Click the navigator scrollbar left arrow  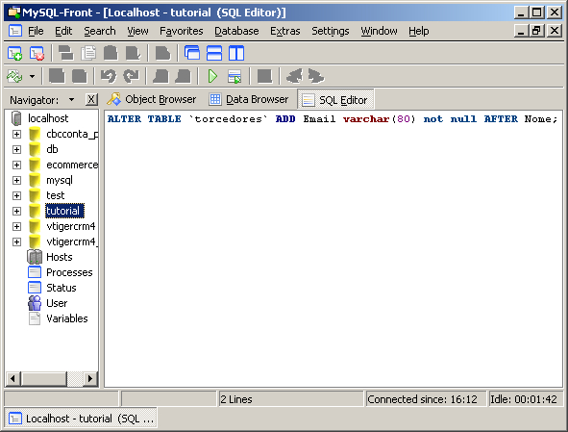[13, 379]
